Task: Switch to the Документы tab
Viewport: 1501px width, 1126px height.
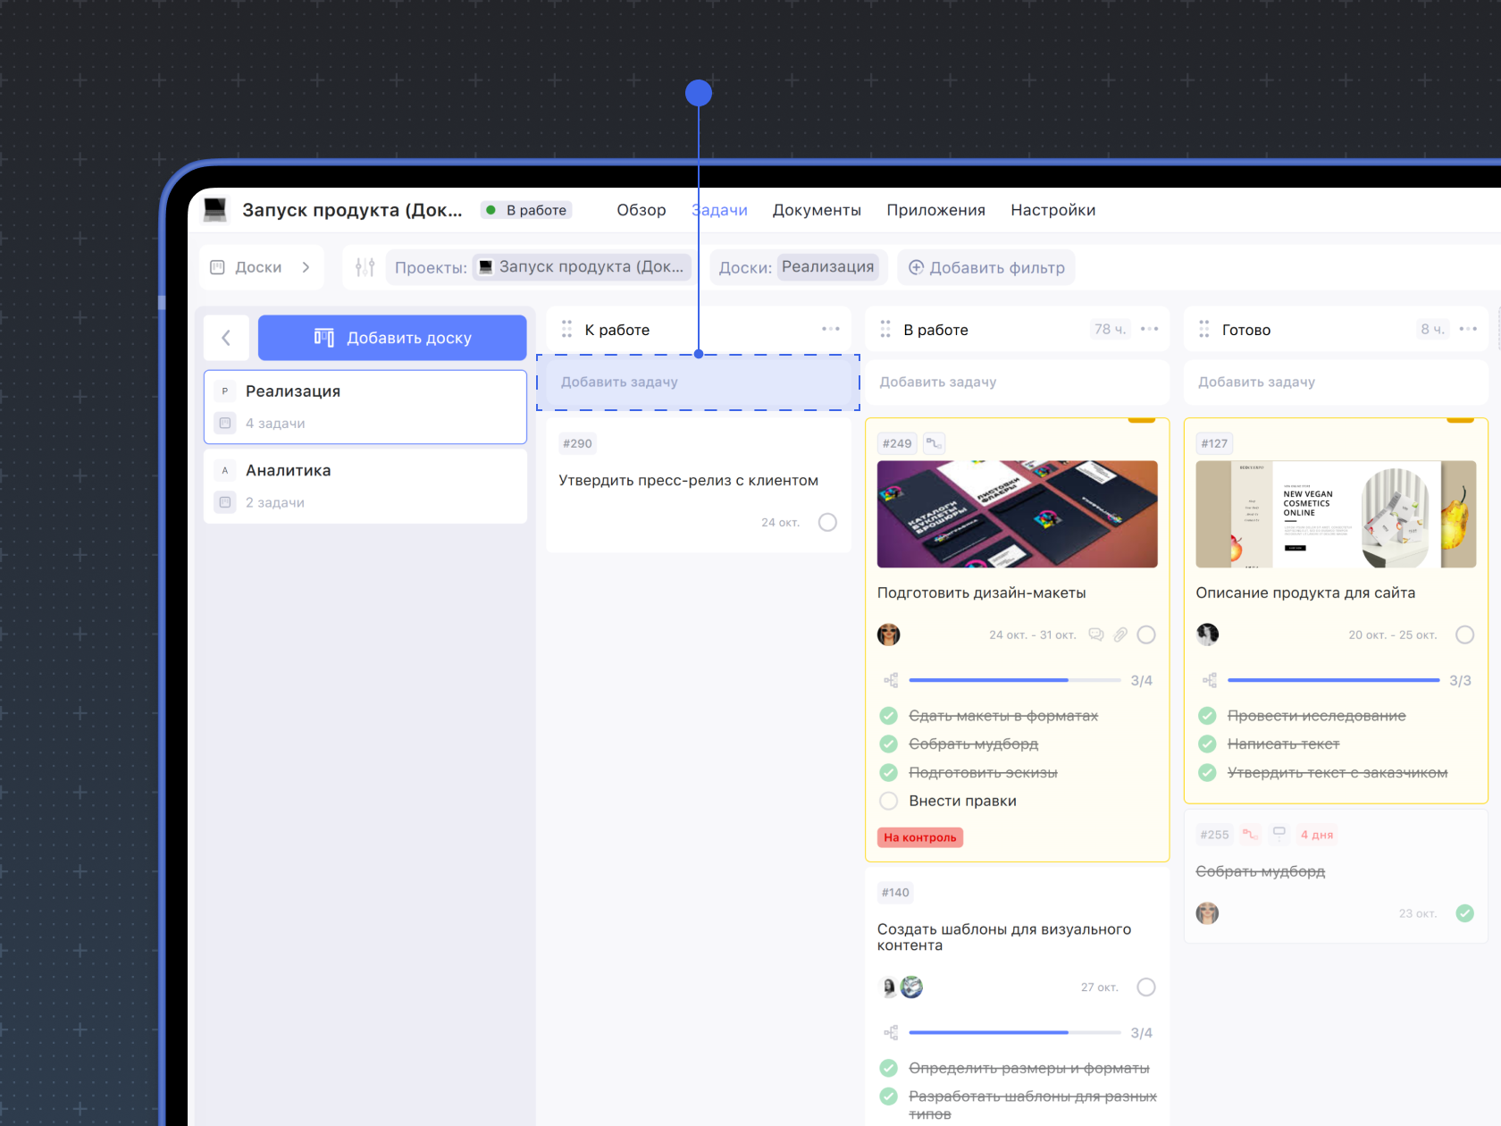Action: click(816, 210)
